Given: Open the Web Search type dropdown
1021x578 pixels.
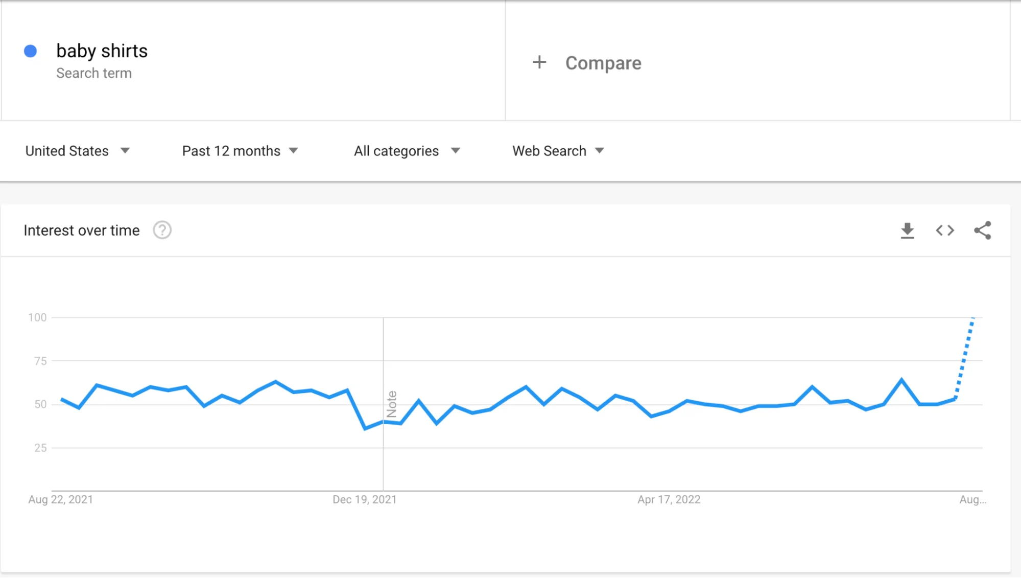Looking at the screenshot, I should [x=558, y=151].
